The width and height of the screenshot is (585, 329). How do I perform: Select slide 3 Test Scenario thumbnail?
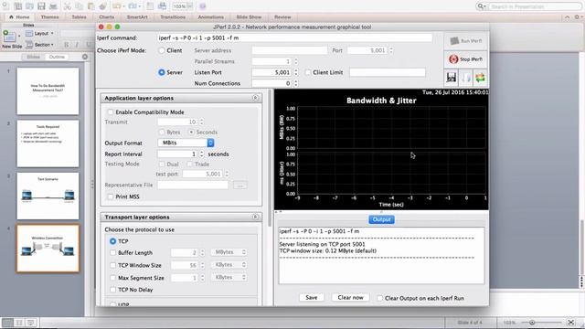click(x=48, y=196)
